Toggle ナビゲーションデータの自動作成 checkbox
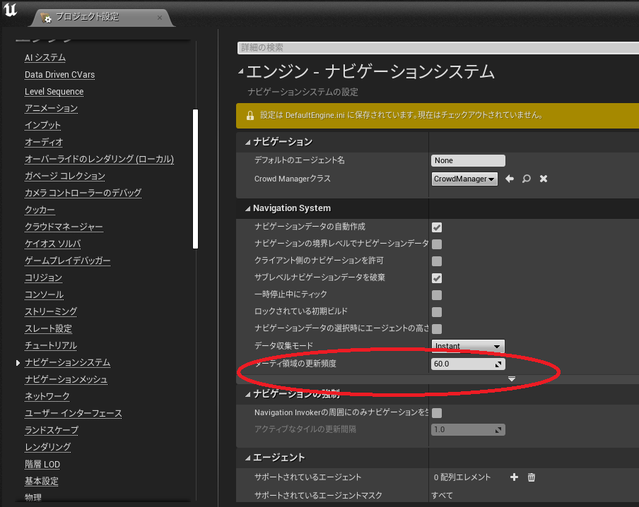639x507 pixels. [x=437, y=227]
